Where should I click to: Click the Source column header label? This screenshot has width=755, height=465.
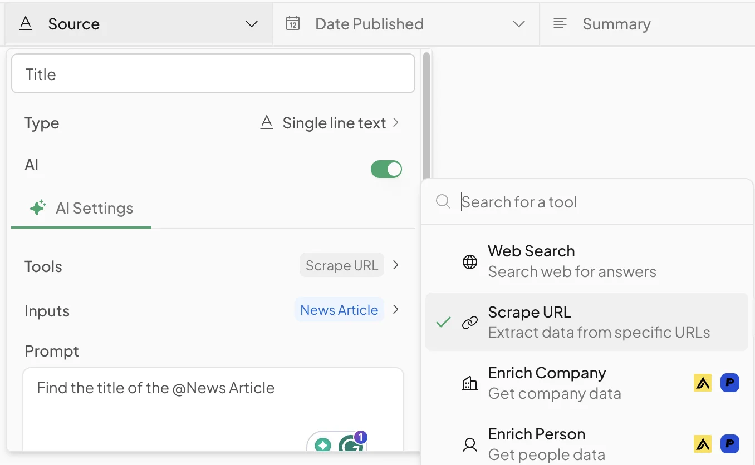point(74,24)
